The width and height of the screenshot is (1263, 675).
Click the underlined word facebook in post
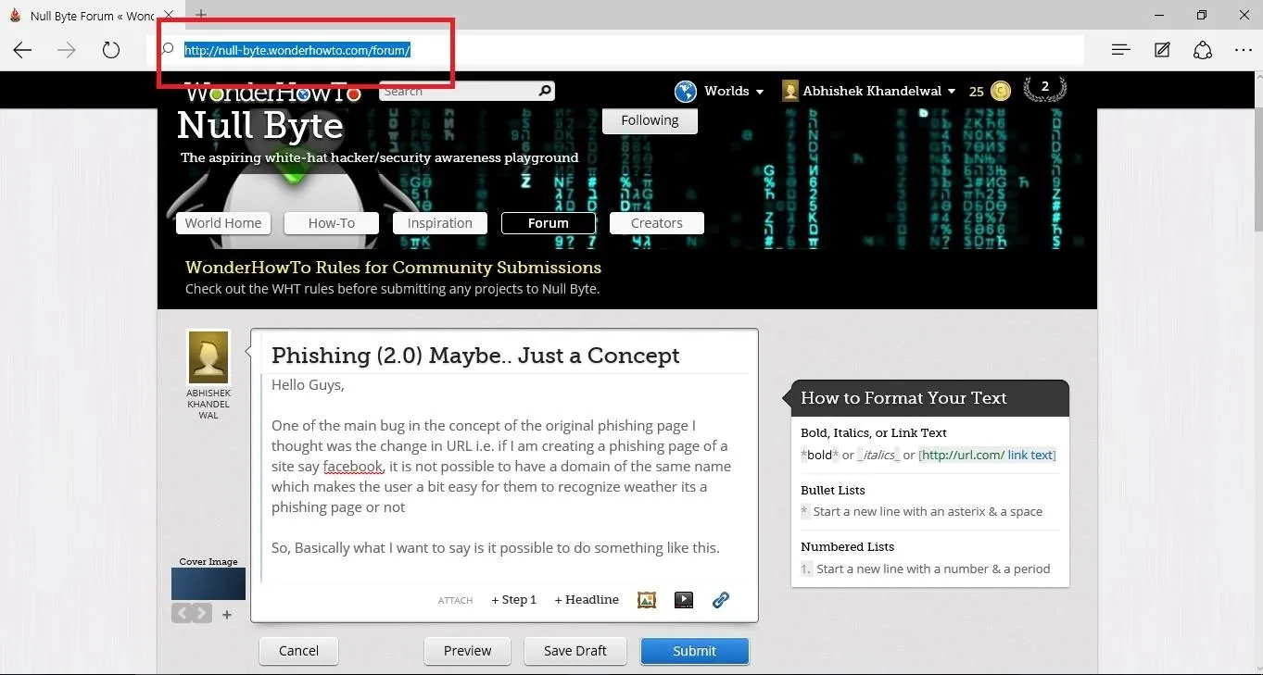click(352, 467)
